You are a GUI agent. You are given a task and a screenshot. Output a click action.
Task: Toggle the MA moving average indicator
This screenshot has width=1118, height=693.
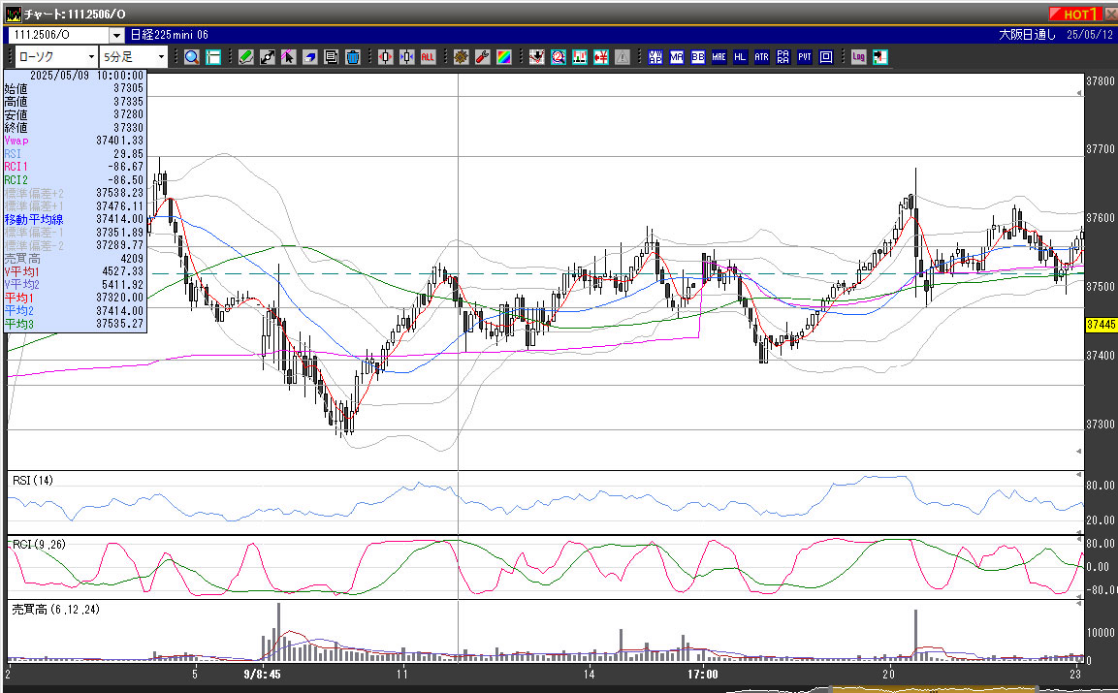click(x=677, y=57)
